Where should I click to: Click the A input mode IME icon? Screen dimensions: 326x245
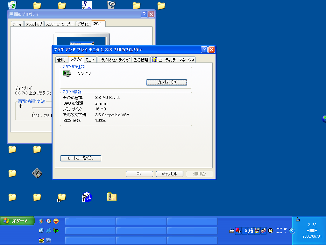coord(245,231)
